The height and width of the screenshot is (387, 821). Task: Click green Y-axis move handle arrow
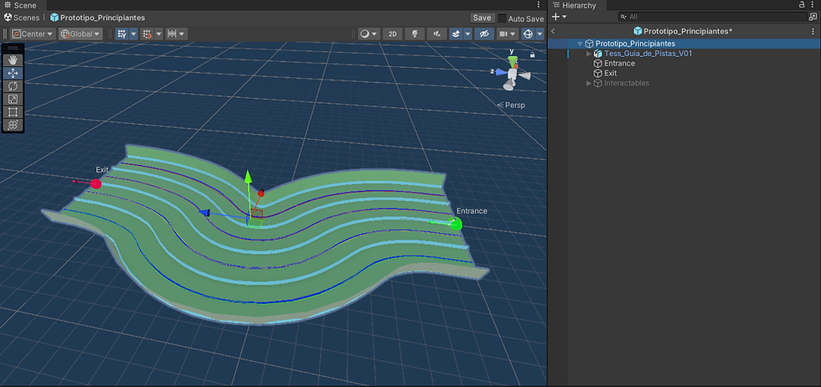point(248,177)
